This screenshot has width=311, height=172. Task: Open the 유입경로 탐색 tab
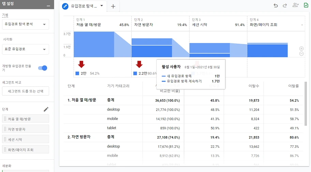(84, 6)
